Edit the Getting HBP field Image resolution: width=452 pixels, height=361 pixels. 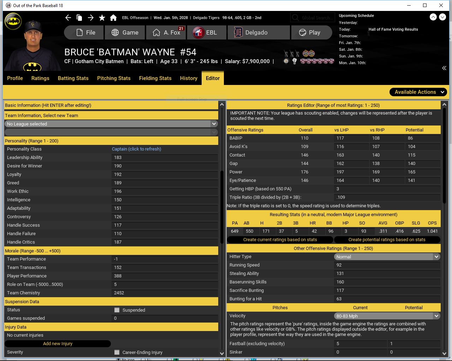tap(387, 189)
